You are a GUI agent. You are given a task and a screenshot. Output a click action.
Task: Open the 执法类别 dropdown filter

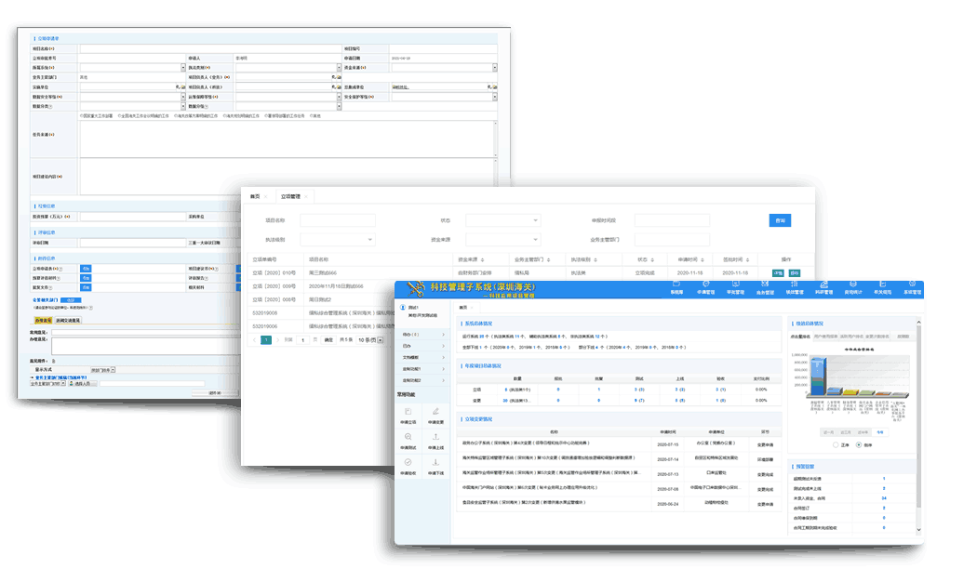(336, 239)
